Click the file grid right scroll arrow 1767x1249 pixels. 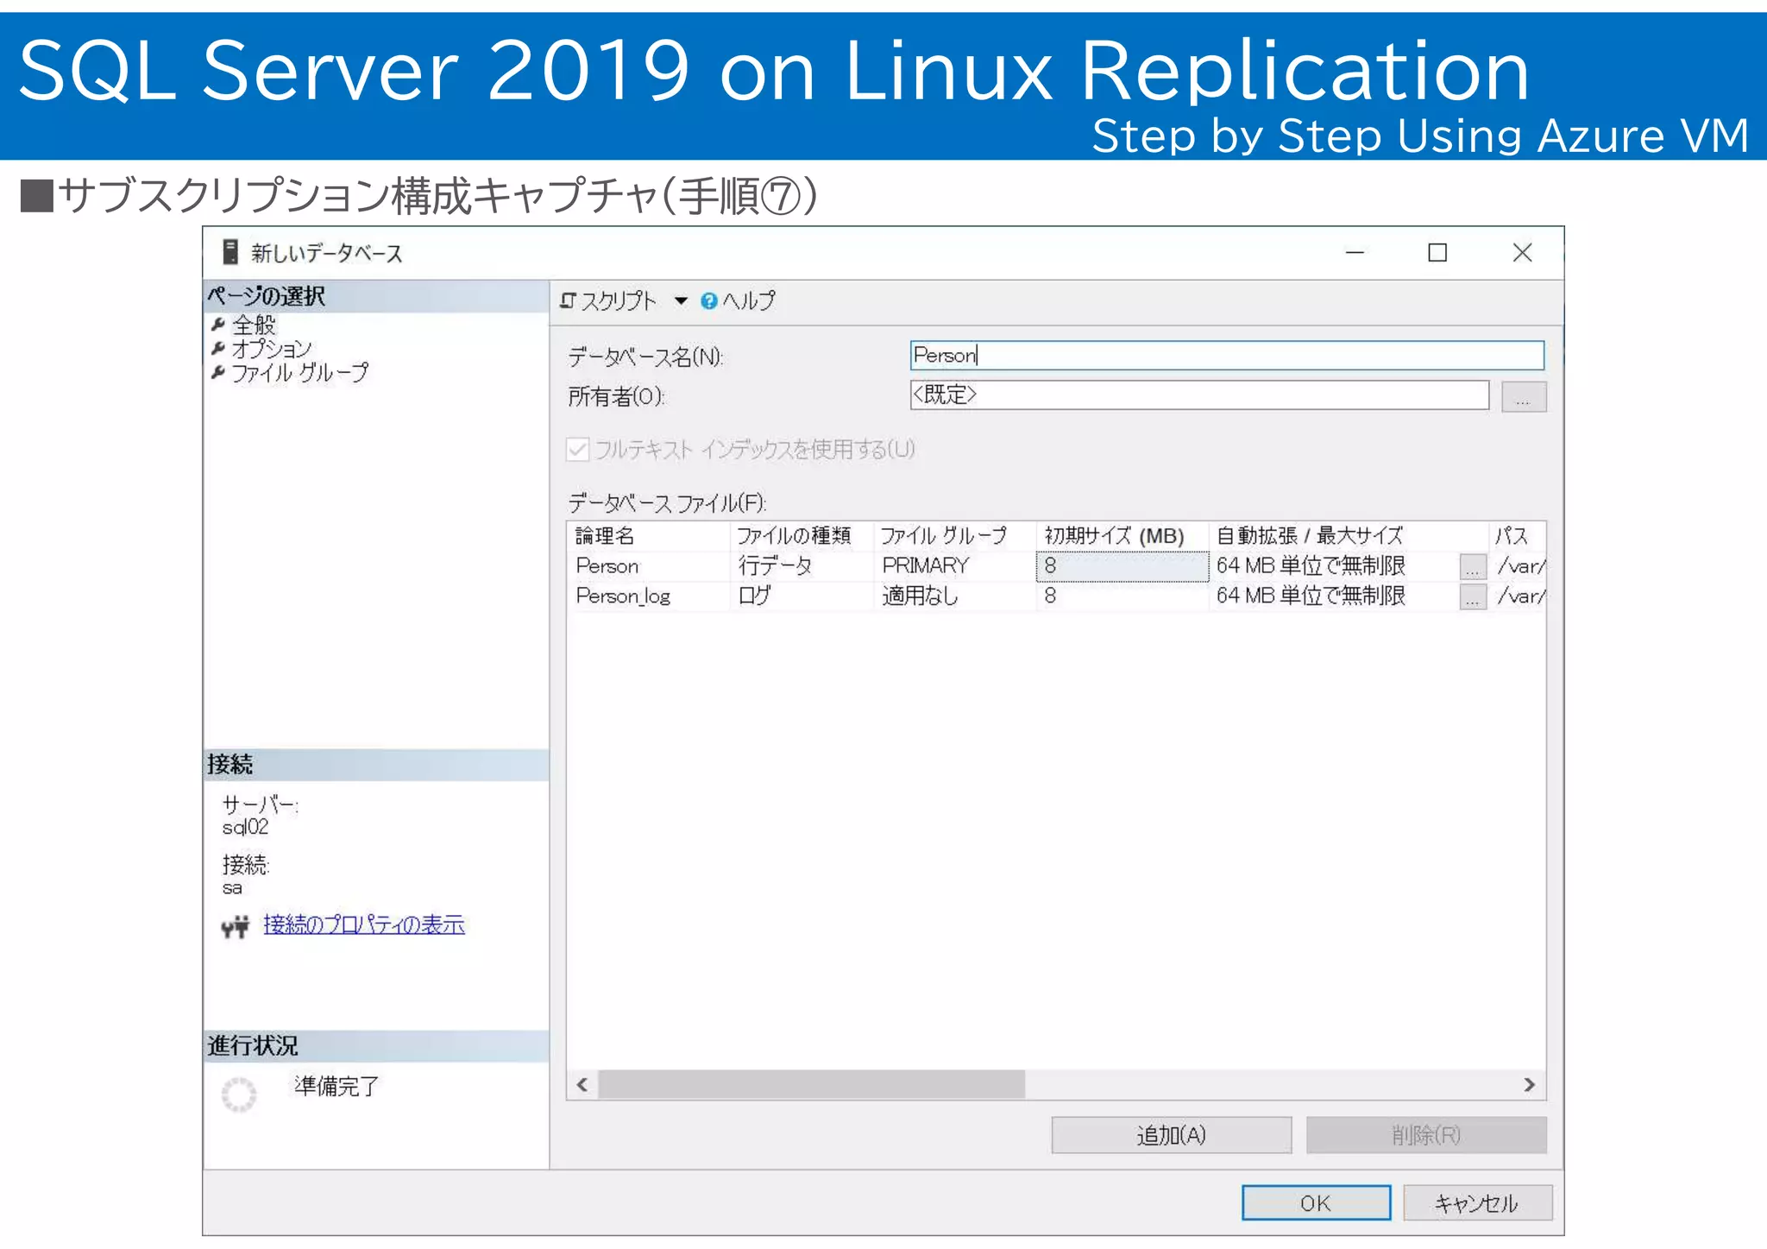1529,1085
